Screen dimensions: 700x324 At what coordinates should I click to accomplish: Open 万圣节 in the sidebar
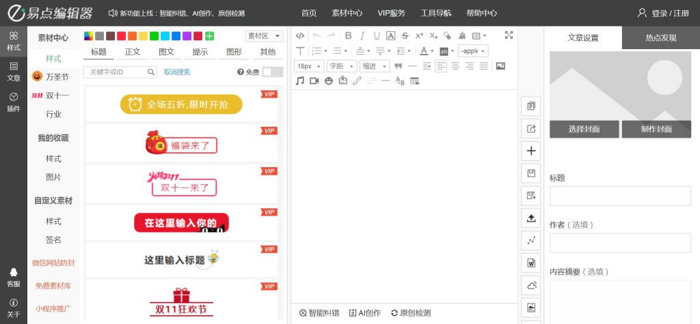coord(51,76)
